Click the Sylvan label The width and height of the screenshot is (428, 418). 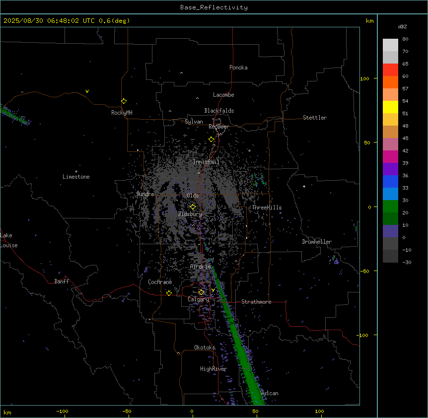click(194, 122)
